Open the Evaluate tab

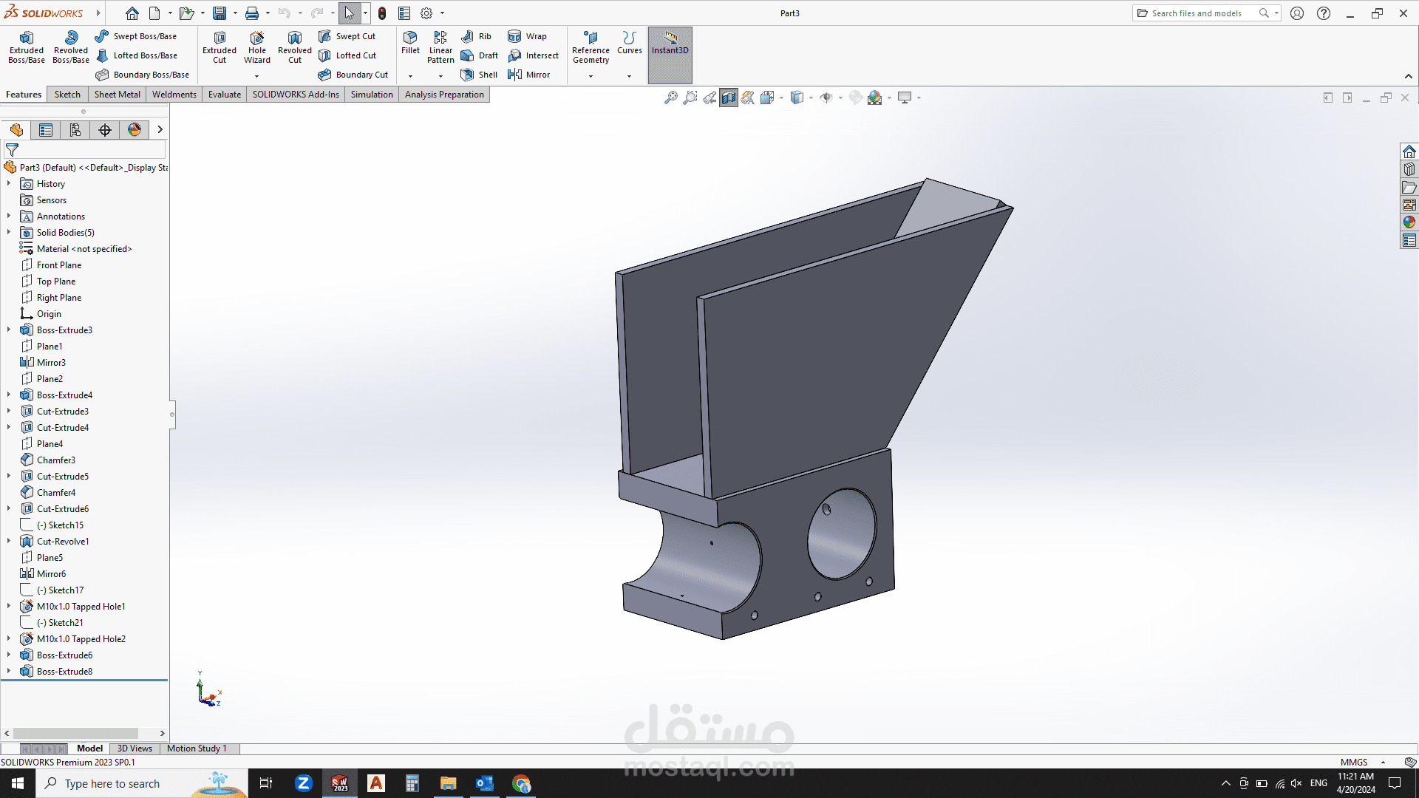click(x=225, y=95)
